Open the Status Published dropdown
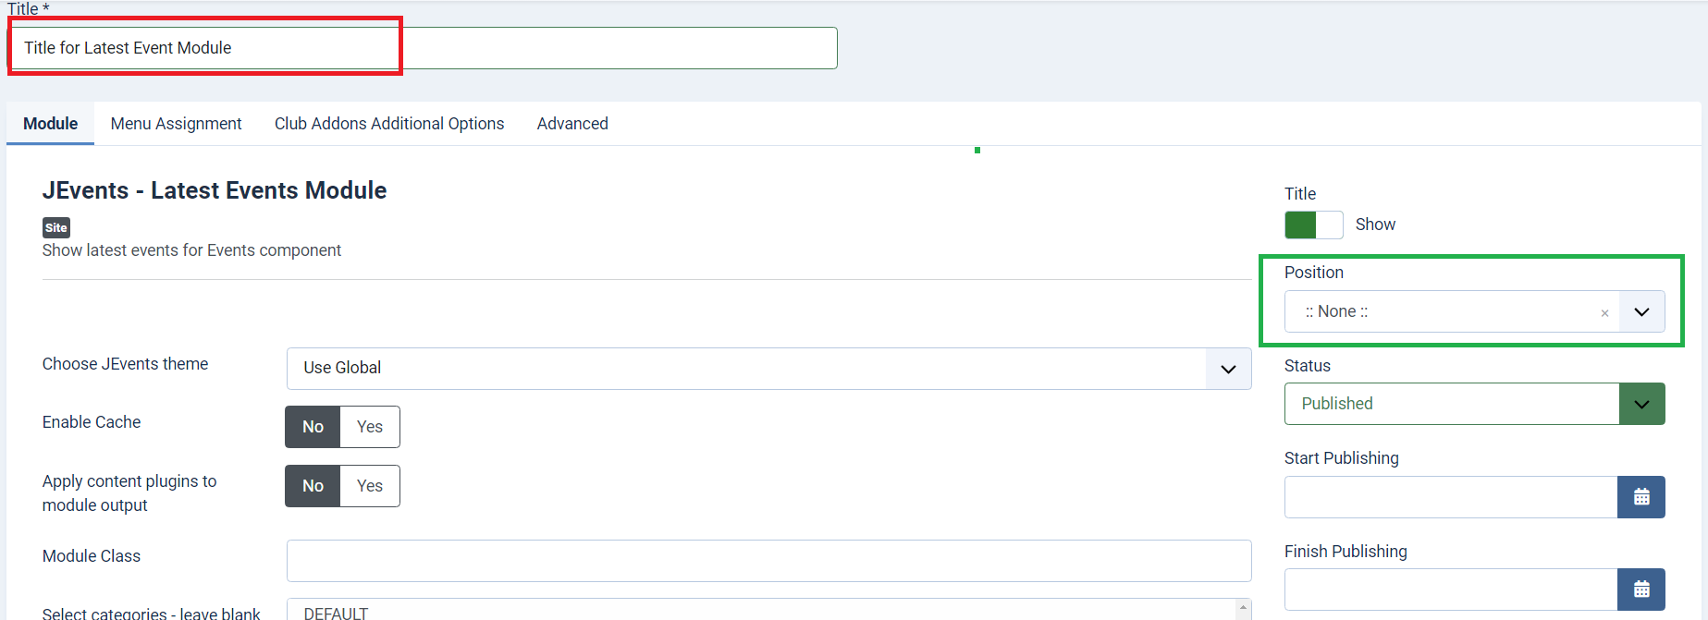 (1474, 404)
